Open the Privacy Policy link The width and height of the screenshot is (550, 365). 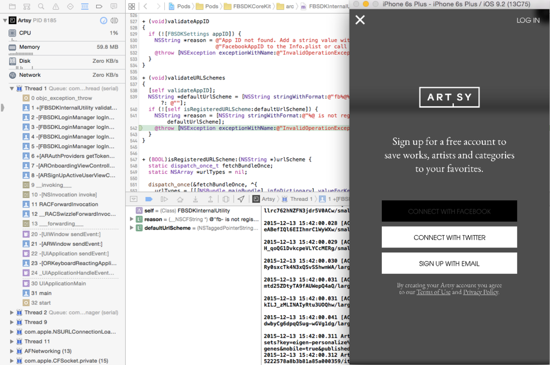(481, 292)
